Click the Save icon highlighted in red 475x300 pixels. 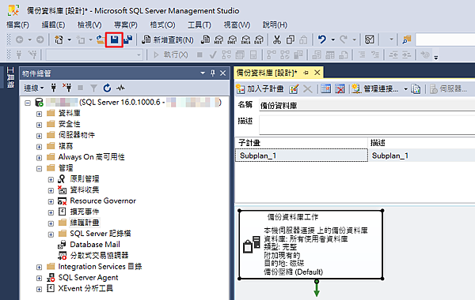(114, 39)
